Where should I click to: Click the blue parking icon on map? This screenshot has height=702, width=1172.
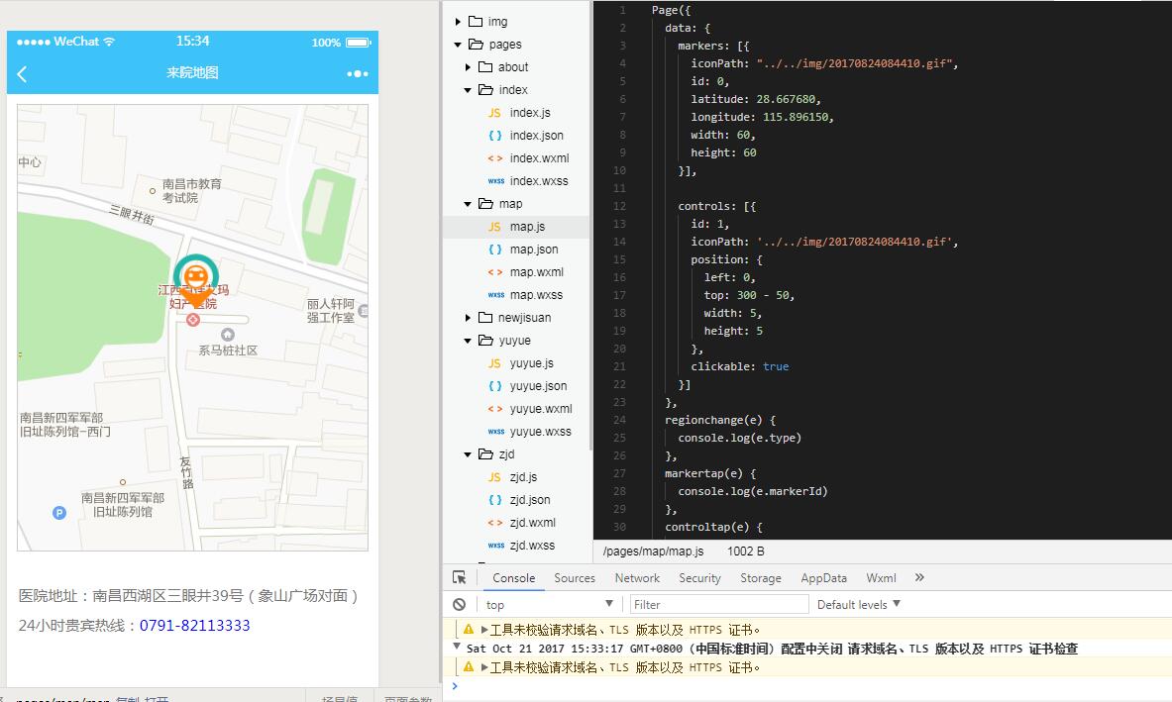point(58,513)
